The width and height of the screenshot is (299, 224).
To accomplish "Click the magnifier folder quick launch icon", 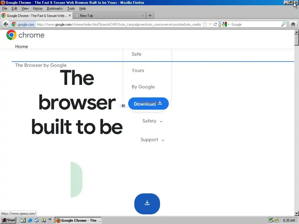I will [x=43, y=220].
